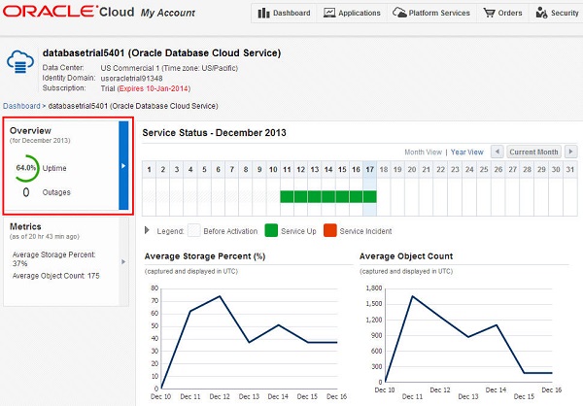Click the green service bar for day 14

(x=328, y=196)
